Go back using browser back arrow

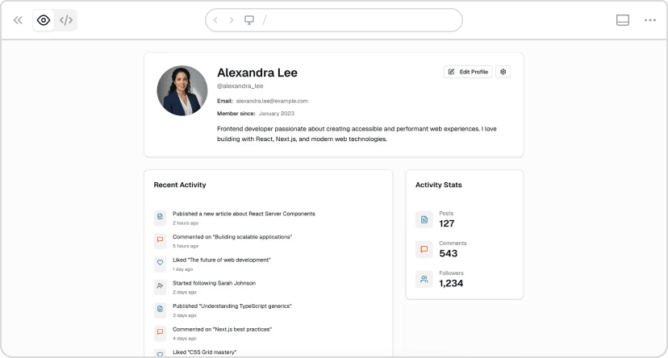[x=215, y=20]
